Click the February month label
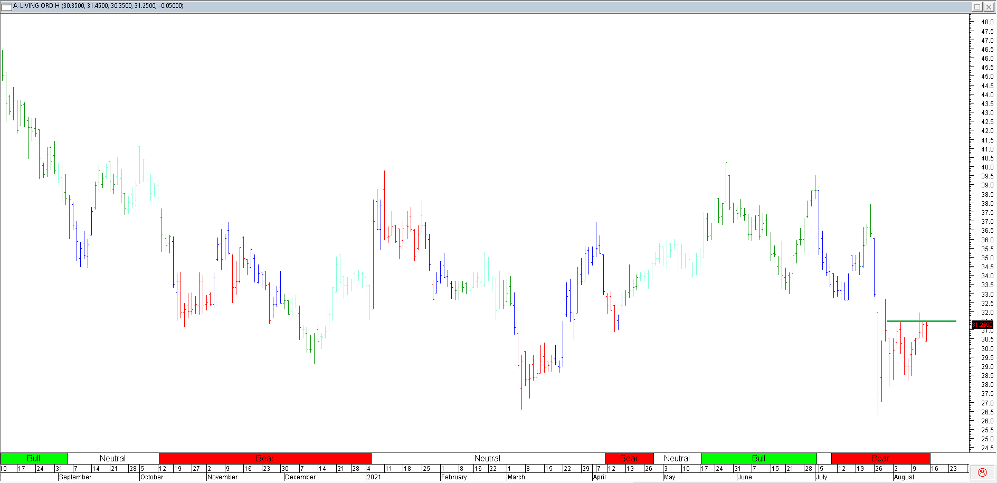 pos(454,477)
